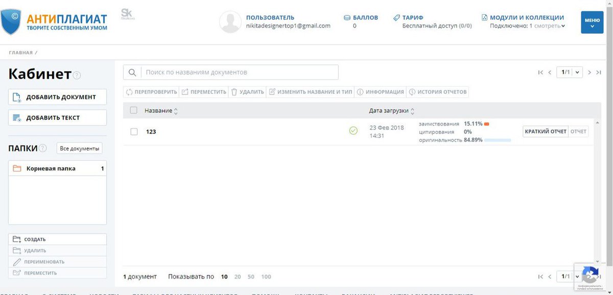Screen dimensions: 613x295
Task: Click ПЕРЕПРОВЕРИТЬ toolbar button
Action: pos(151,92)
